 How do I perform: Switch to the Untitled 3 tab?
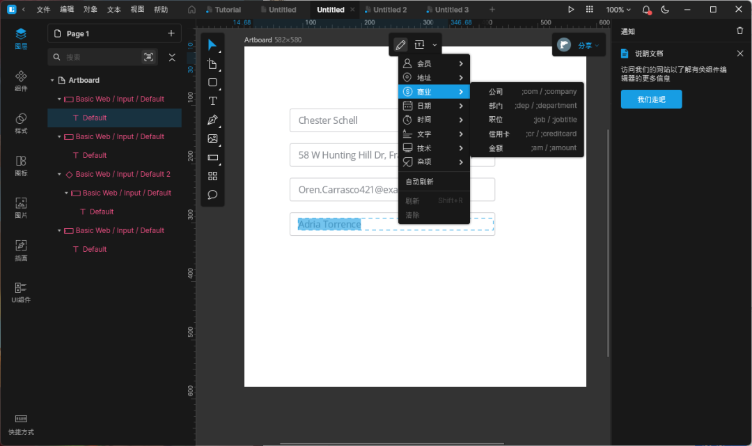tap(451, 10)
